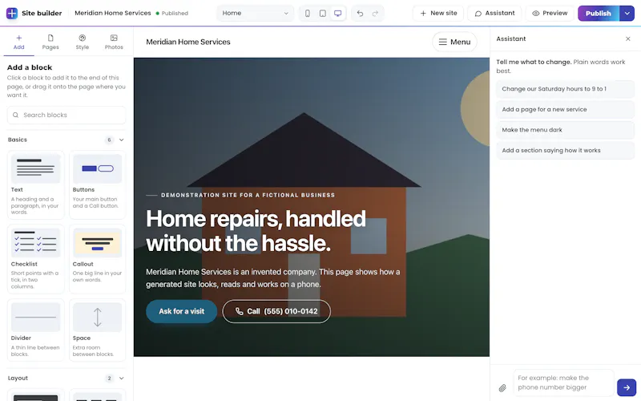Click the hero paragraph about invented company
The height and width of the screenshot is (401, 641).
(273, 278)
